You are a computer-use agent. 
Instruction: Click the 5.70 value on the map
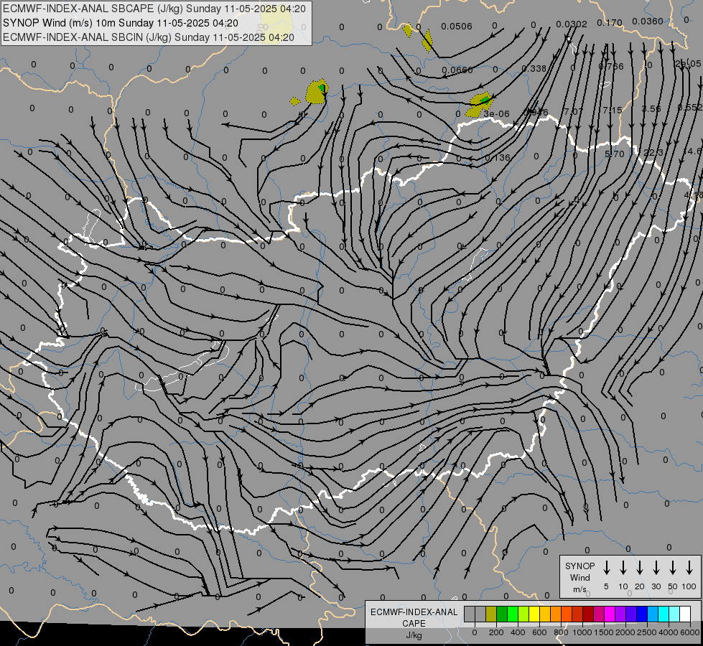coord(614,154)
